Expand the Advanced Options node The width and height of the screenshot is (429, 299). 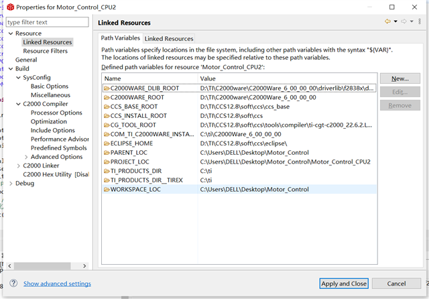pyautogui.click(x=26, y=157)
